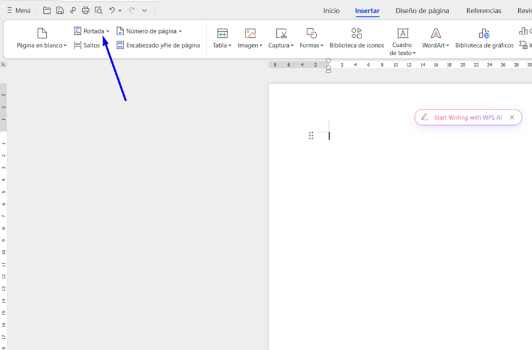The height and width of the screenshot is (350, 532).
Task: Click the Undo arrow icon
Action: tap(112, 10)
